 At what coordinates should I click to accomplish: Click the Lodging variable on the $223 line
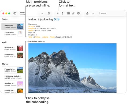coord(31,28)
